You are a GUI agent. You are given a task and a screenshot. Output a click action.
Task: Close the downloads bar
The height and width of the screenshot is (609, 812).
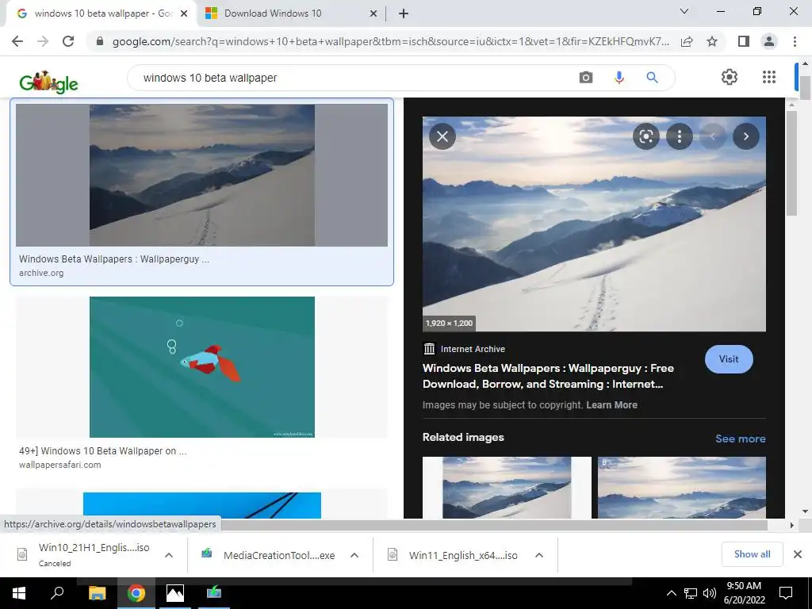point(798,554)
